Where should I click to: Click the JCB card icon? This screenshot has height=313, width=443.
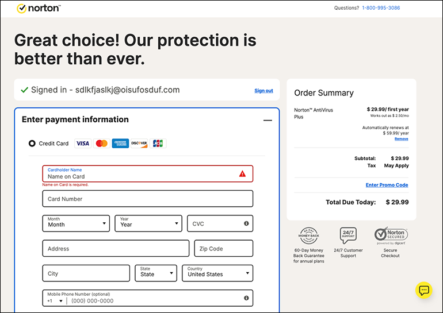click(158, 144)
